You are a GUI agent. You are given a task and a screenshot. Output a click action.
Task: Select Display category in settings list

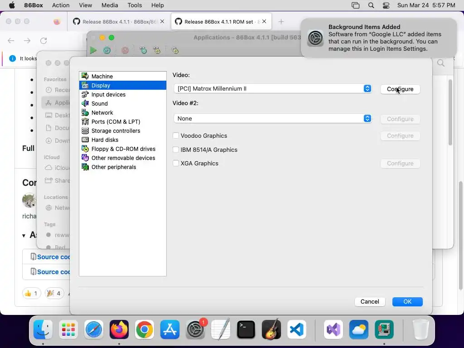click(x=122, y=85)
